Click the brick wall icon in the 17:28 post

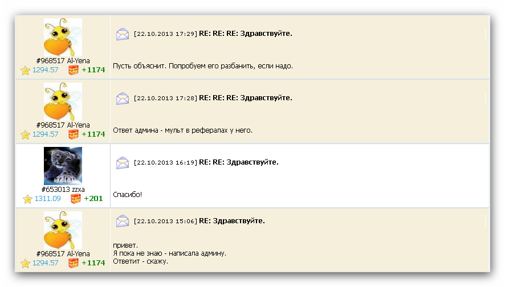[74, 134]
